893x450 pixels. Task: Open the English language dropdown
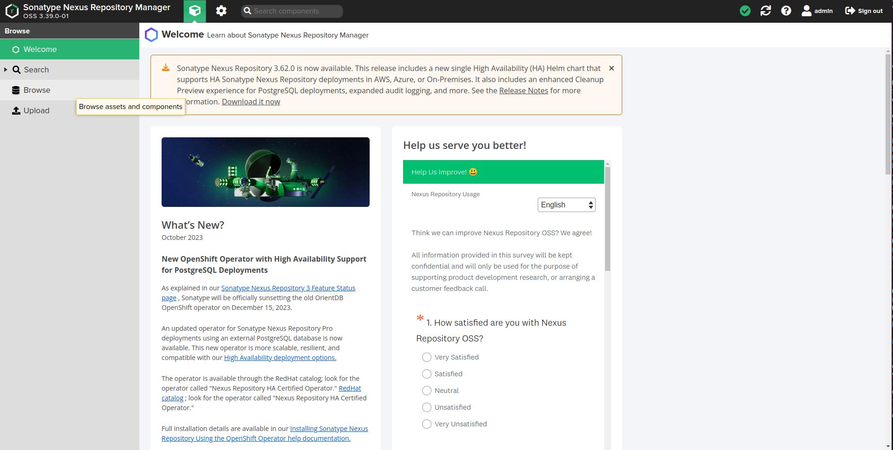(566, 205)
